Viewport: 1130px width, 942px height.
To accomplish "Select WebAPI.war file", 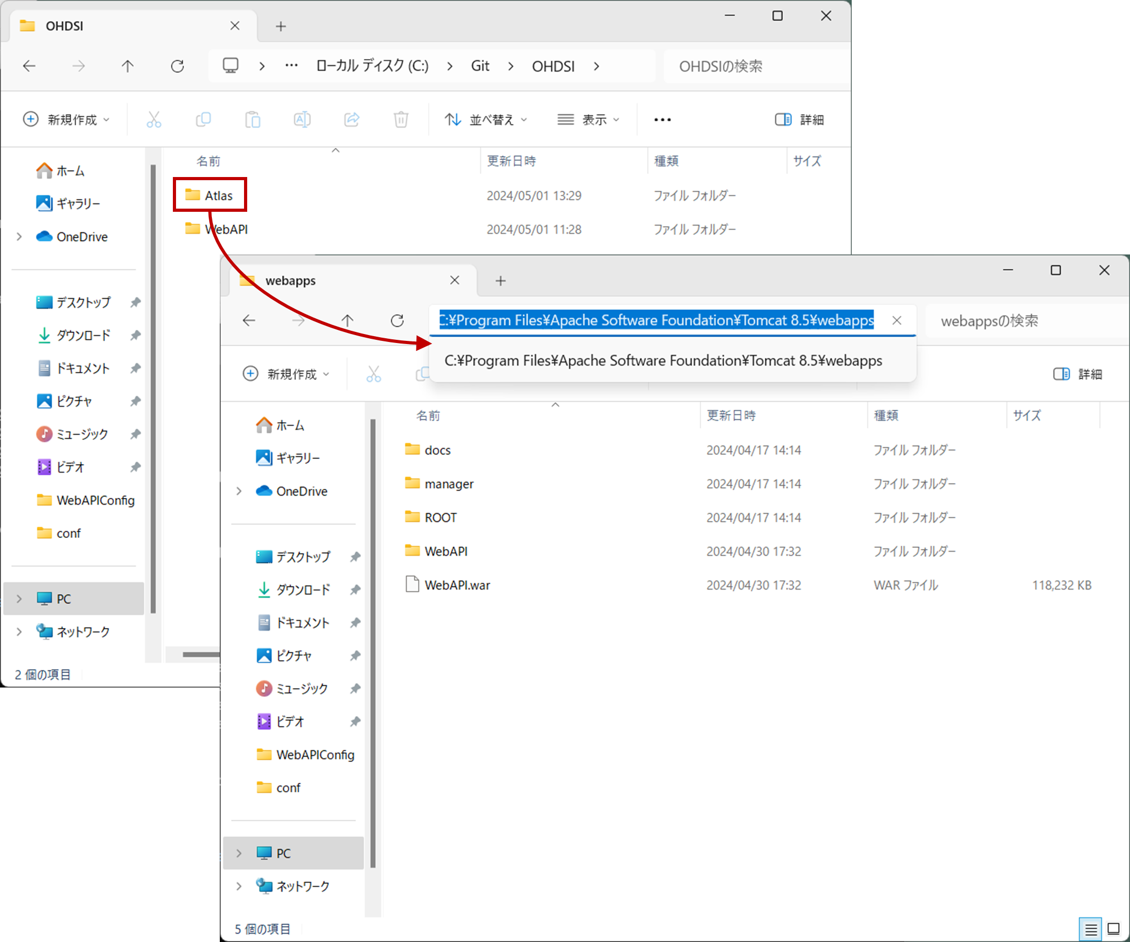I will (x=447, y=585).
